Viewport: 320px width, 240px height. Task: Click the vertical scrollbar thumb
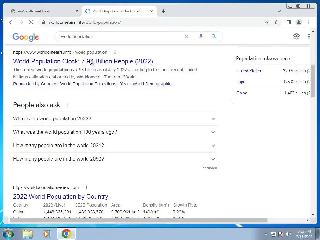pos(313,81)
